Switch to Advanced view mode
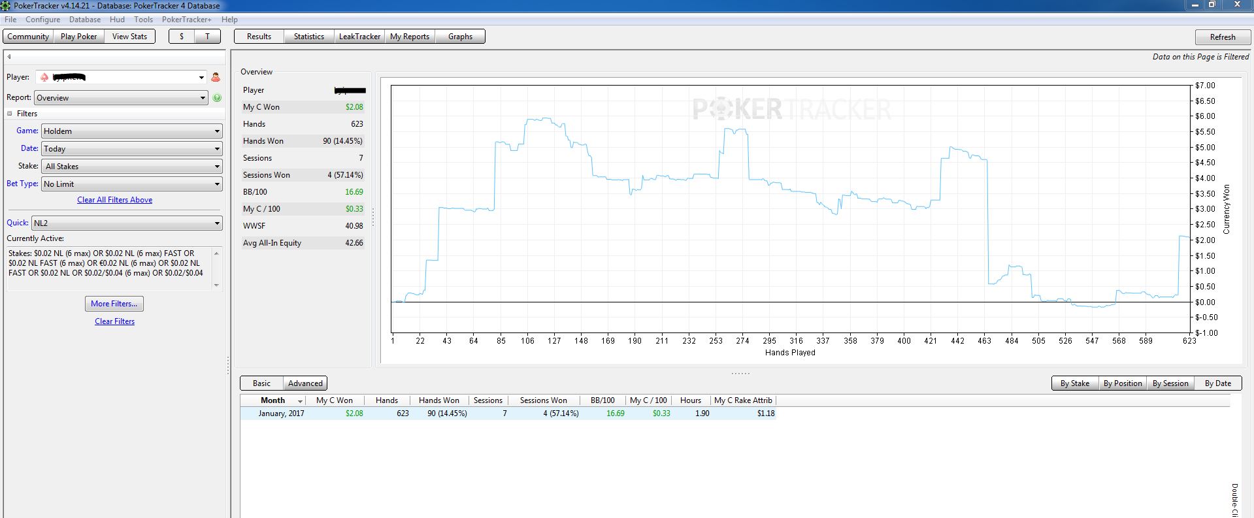The height and width of the screenshot is (518, 1254). (x=305, y=383)
